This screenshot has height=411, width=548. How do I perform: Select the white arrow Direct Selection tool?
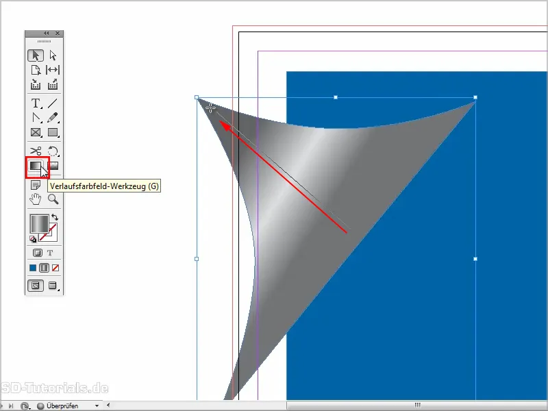53,55
